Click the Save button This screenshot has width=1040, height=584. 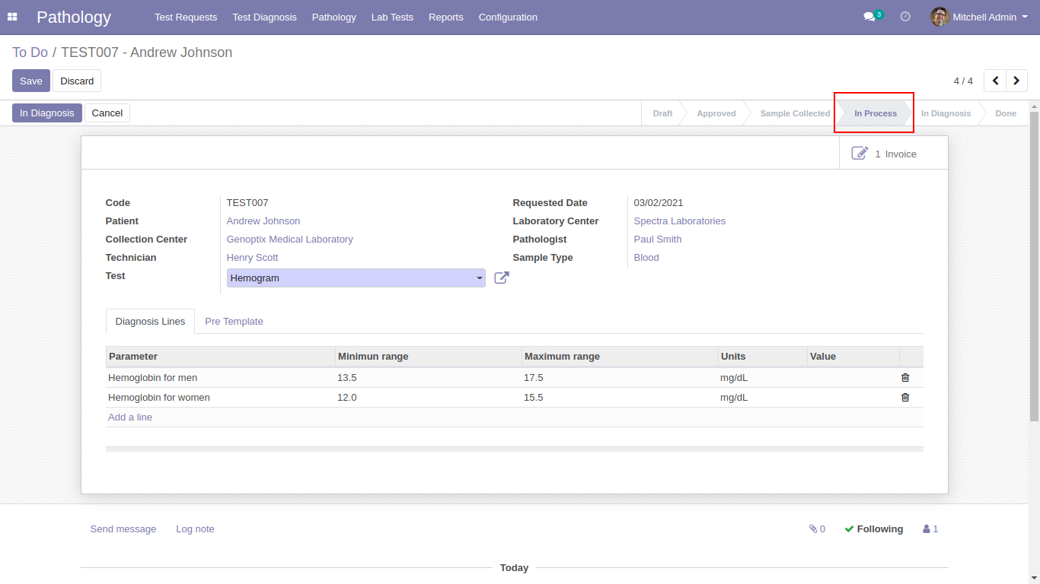[x=31, y=81]
